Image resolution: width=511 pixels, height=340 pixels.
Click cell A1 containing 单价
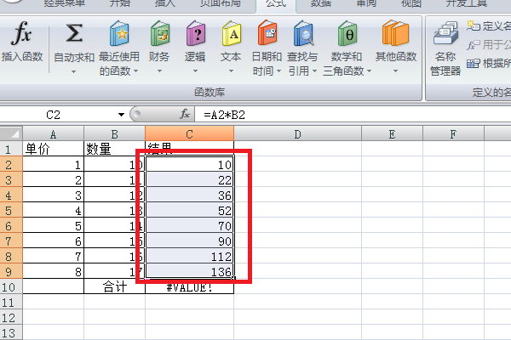click(x=53, y=149)
